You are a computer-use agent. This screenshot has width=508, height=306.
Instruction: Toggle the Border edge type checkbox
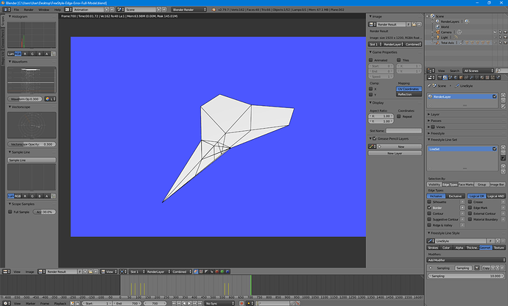[x=429, y=207]
